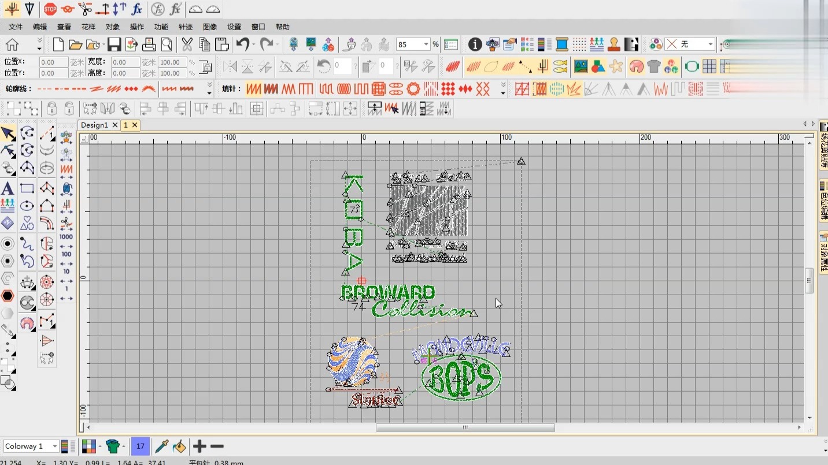Click the vertical scrollbar thumb
The width and height of the screenshot is (828, 465).
coord(809,281)
